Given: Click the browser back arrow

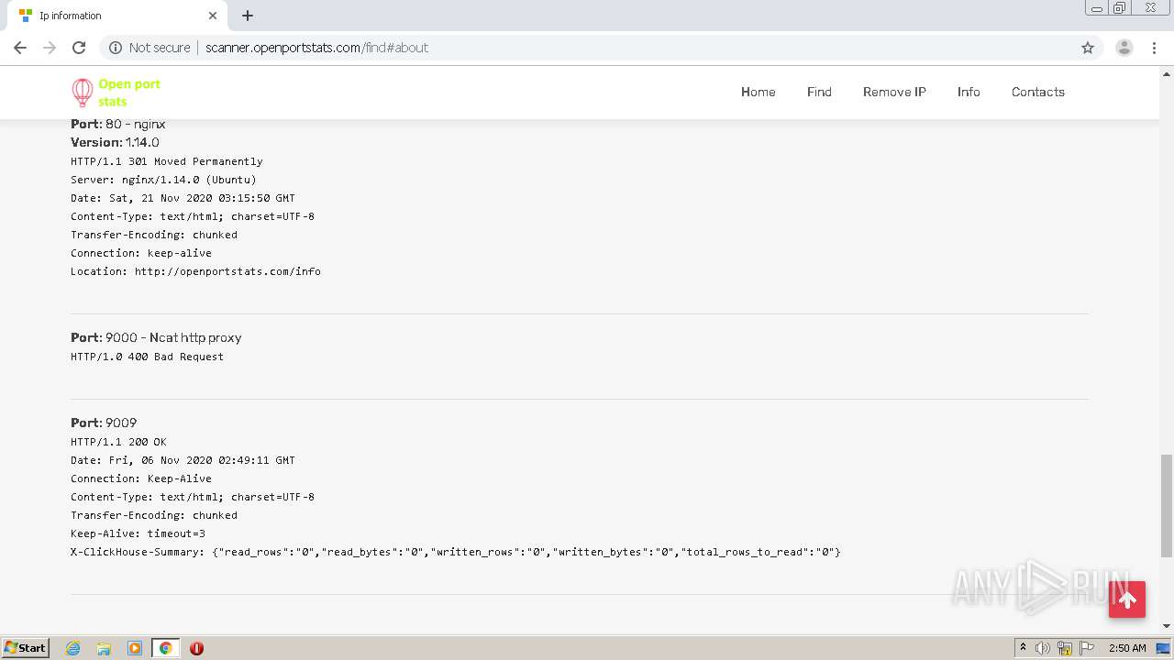Looking at the screenshot, I should (x=20, y=48).
